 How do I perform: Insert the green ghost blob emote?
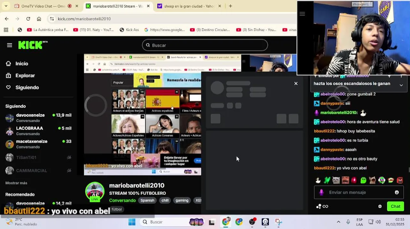coord(363,180)
